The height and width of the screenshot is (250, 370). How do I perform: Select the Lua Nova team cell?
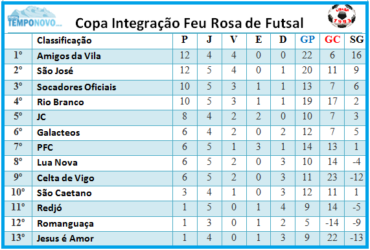click(x=57, y=162)
